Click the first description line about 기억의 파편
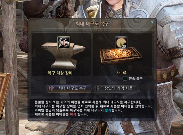Screen dimensions: 183x135 click(x=86, y=102)
